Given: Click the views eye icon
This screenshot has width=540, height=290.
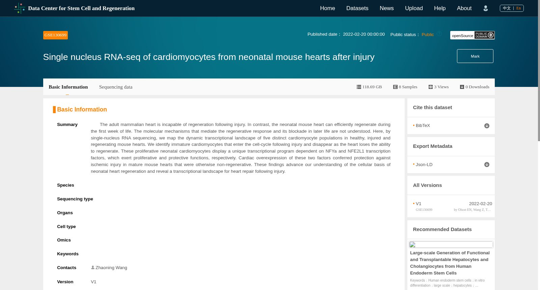Looking at the screenshot, I should pyautogui.click(x=431, y=87).
